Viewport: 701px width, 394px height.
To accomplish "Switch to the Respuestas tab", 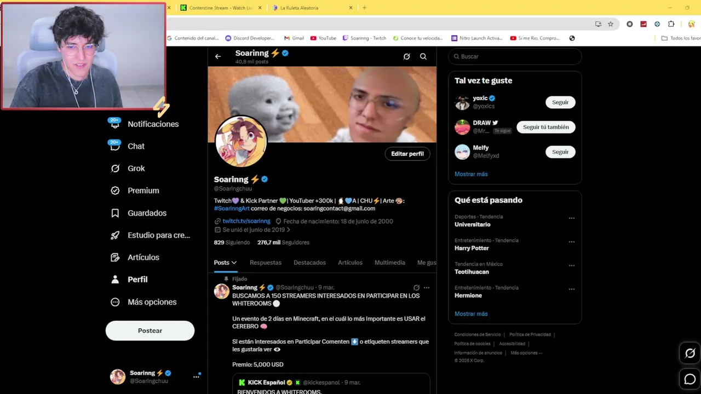I will [x=266, y=263].
